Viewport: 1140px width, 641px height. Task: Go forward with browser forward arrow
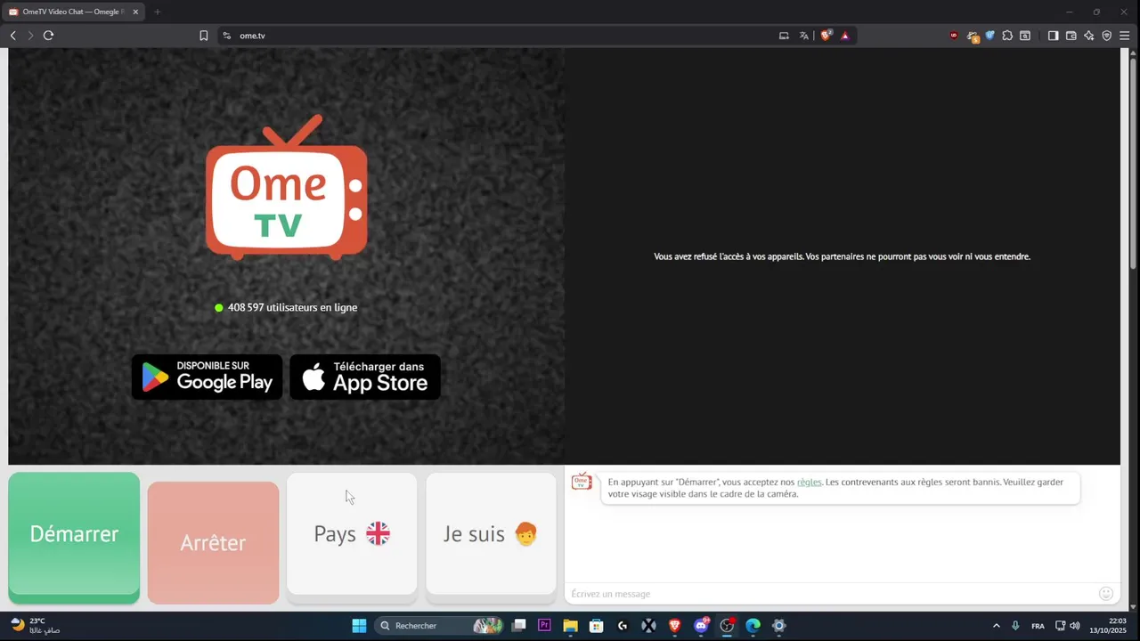coord(30,36)
